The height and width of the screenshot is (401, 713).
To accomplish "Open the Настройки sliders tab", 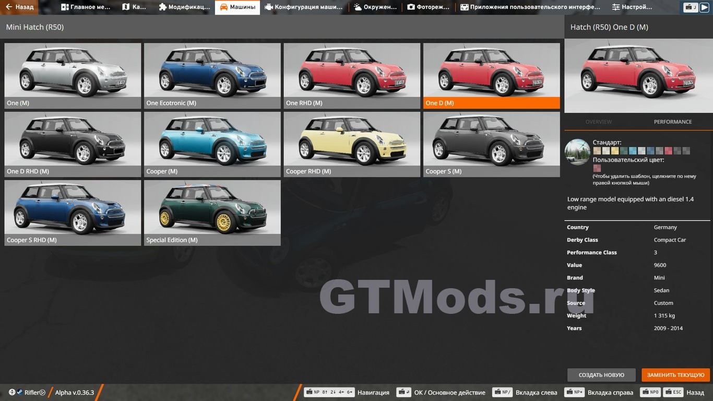I will [x=632, y=7].
